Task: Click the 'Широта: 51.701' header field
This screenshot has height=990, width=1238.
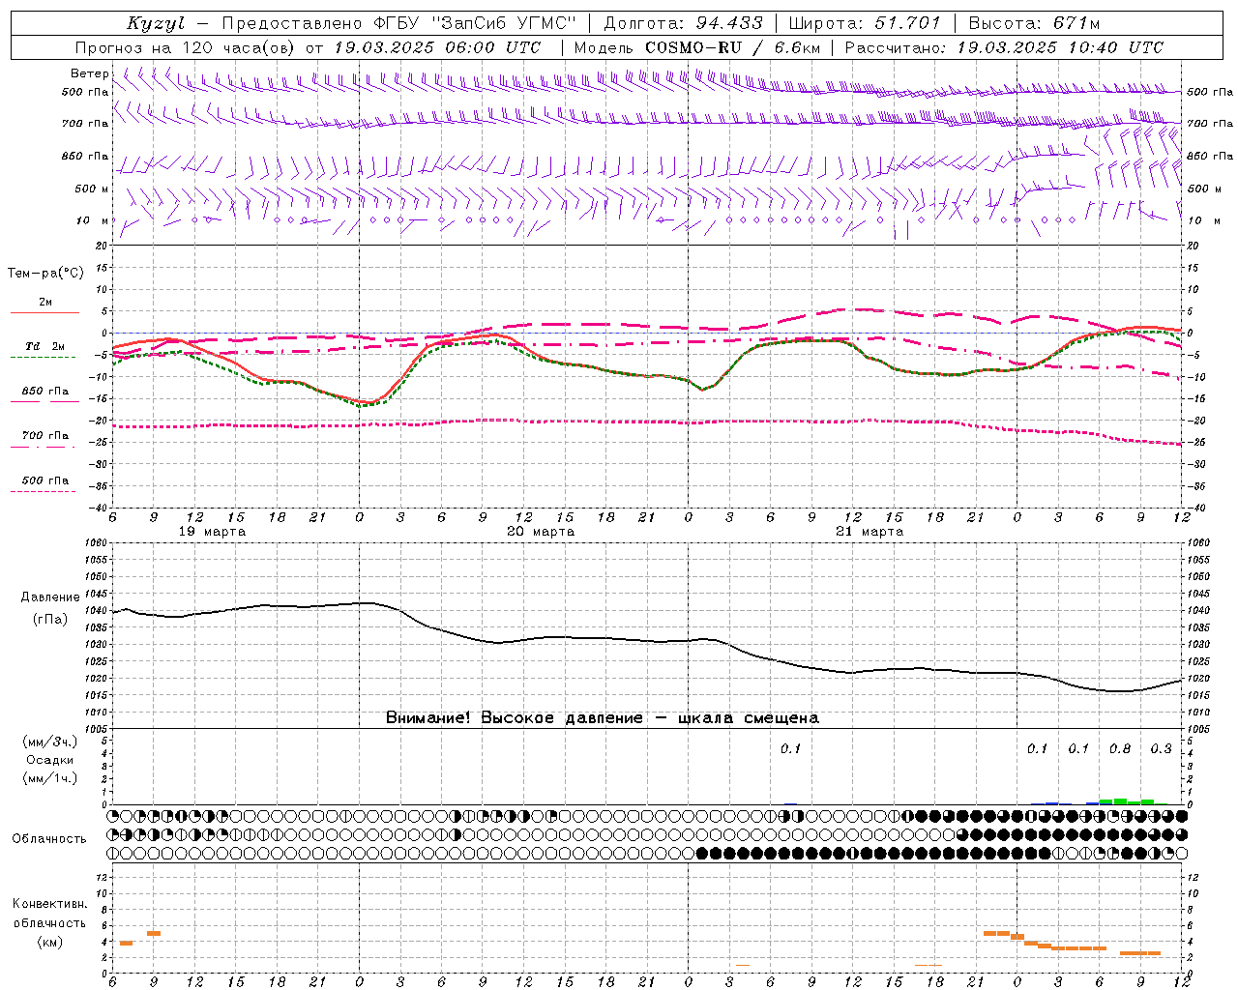Action: coord(865,23)
